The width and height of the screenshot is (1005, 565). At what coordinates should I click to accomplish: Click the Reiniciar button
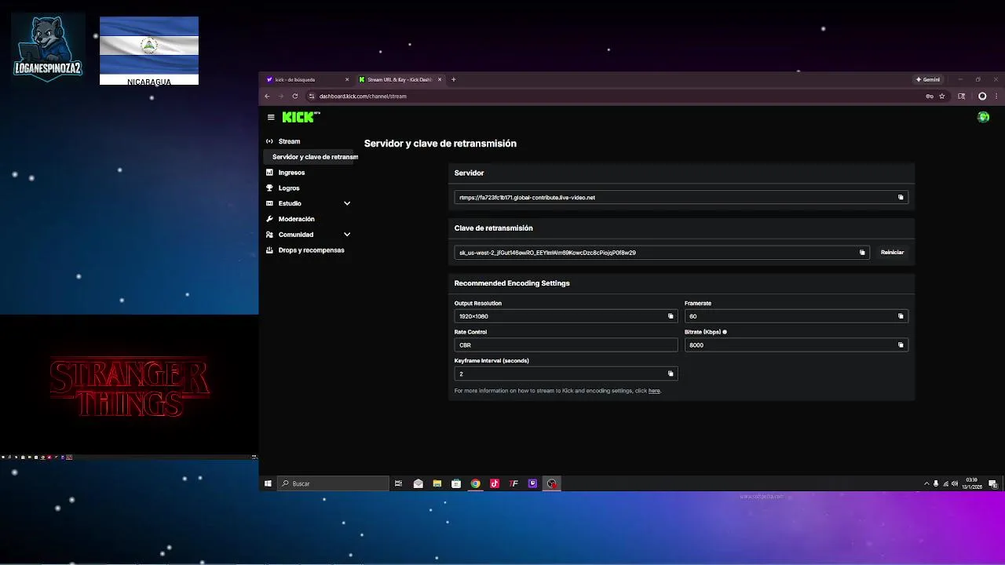892,253
